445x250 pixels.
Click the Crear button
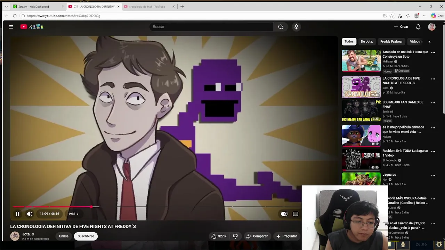[x=401, y=27]
